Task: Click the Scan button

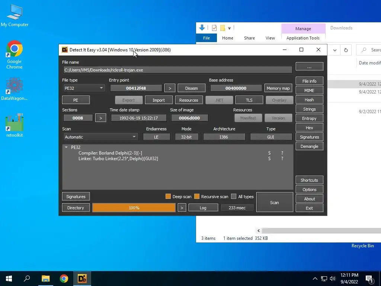Action: point(275,202)
